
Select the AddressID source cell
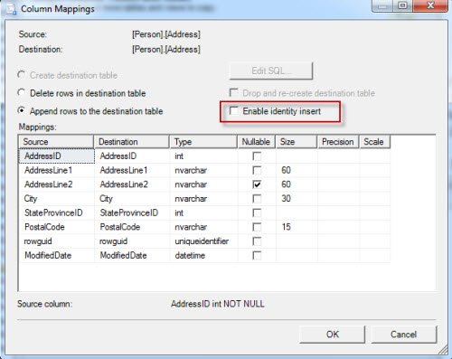57,156
